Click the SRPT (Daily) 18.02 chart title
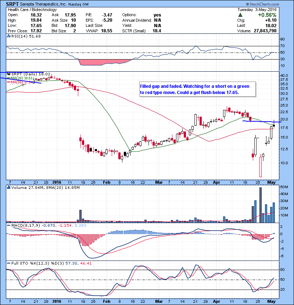The width and height of the screenshot is (294, 305). [31, 74]
